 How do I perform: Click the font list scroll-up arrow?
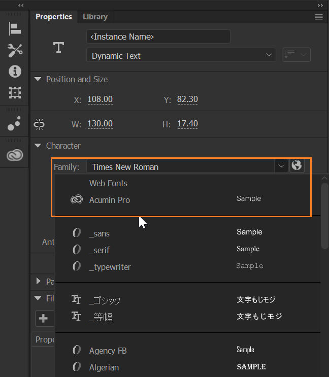(324, 179)
